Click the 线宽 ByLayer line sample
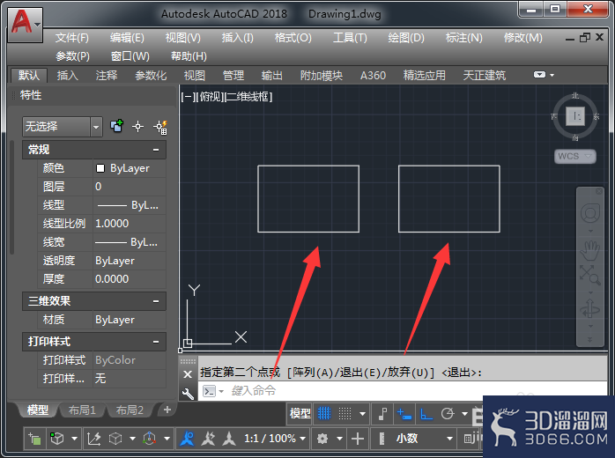Screen dimensions: 615x458 pyautogui.click(x=130, y=242)
